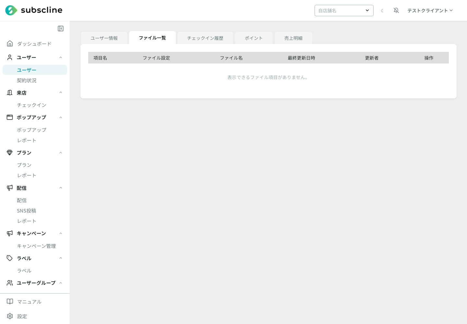
Task: Collapse the sidebar panel icon
Action: click(61, 29)
